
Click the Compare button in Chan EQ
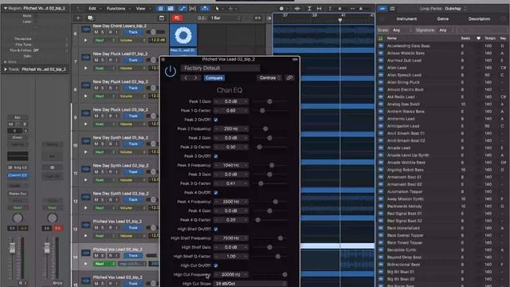214,78
